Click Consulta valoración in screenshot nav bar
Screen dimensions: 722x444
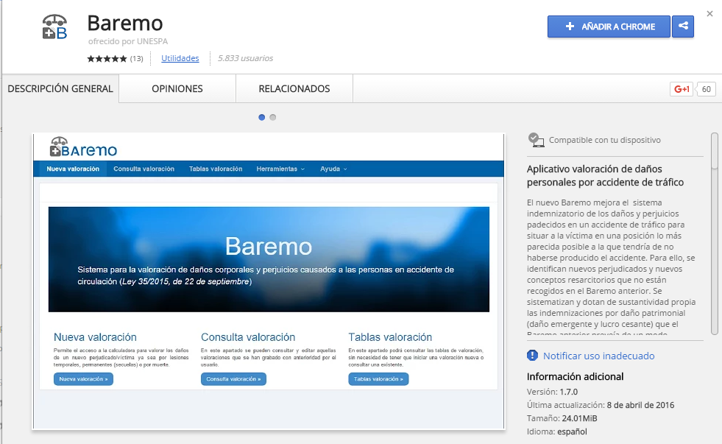click(144, 169)
